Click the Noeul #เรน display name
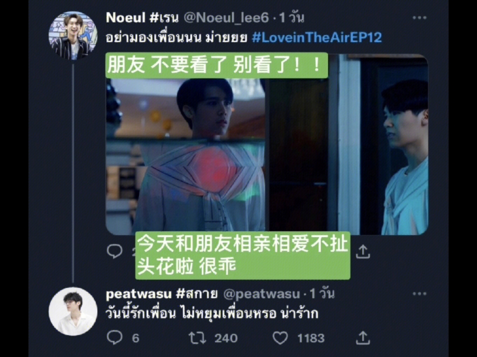The width and height of the screenshot is (477, 357). tap(142, 18)
